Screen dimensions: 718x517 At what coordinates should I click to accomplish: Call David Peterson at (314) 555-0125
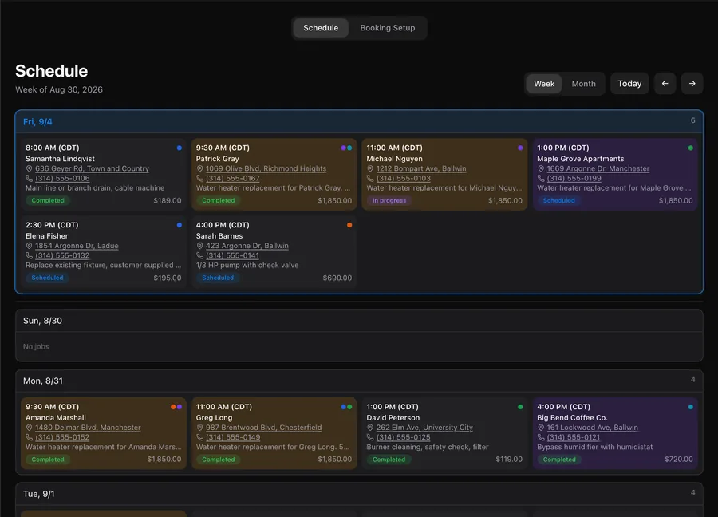pyautogui.click(x=403, y=437)
